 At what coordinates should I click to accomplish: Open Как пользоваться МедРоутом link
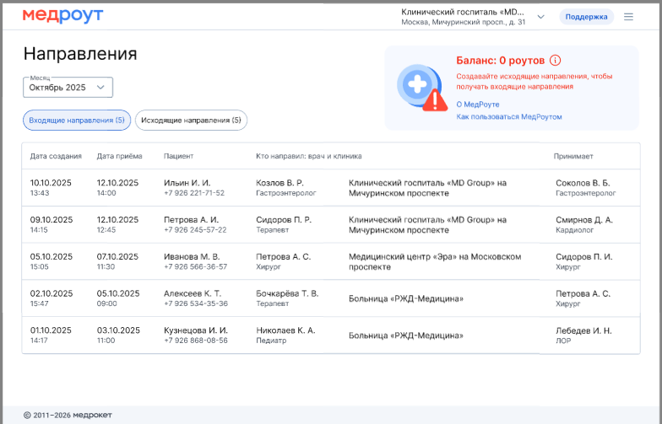pyautogui.click(x=508, y=117)
